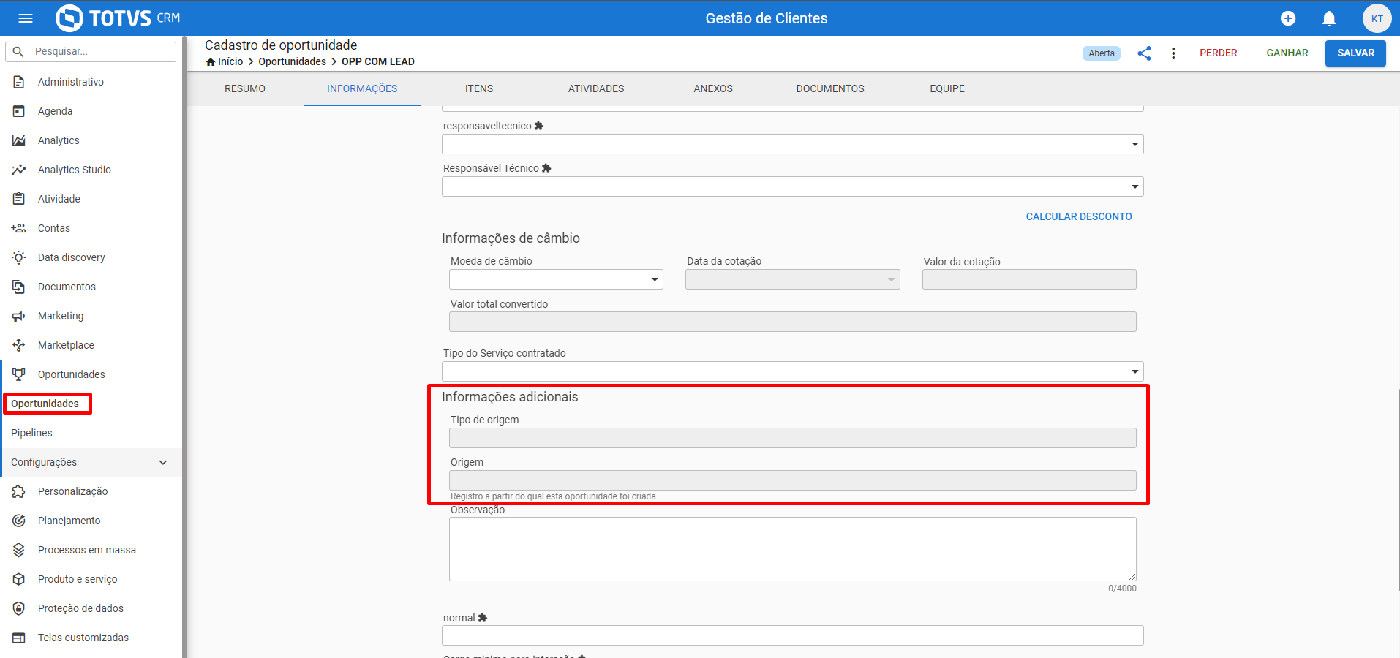Screen dimensions: 1400x658
Task: Click the add plus circle icon
Action: pyautogui.click(x=1288, y=18)
